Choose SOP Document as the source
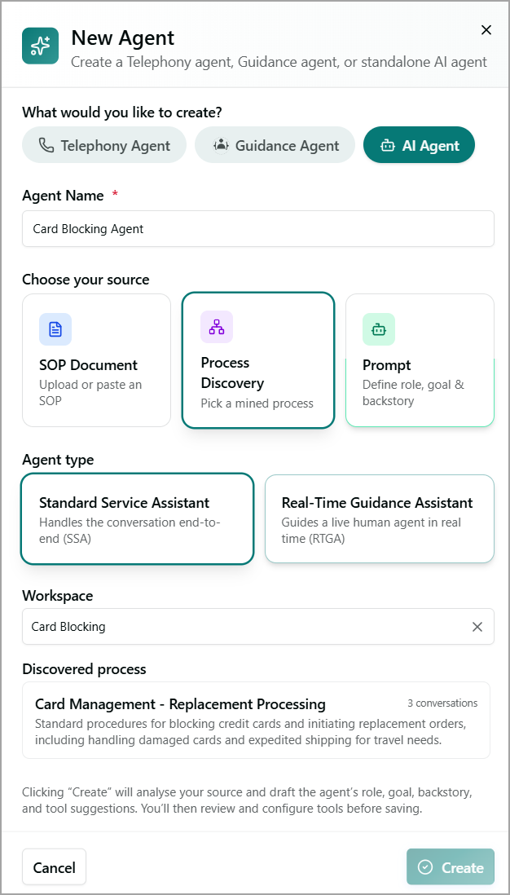510x895 pixels. pyautogui.click(x=96, y=360)
